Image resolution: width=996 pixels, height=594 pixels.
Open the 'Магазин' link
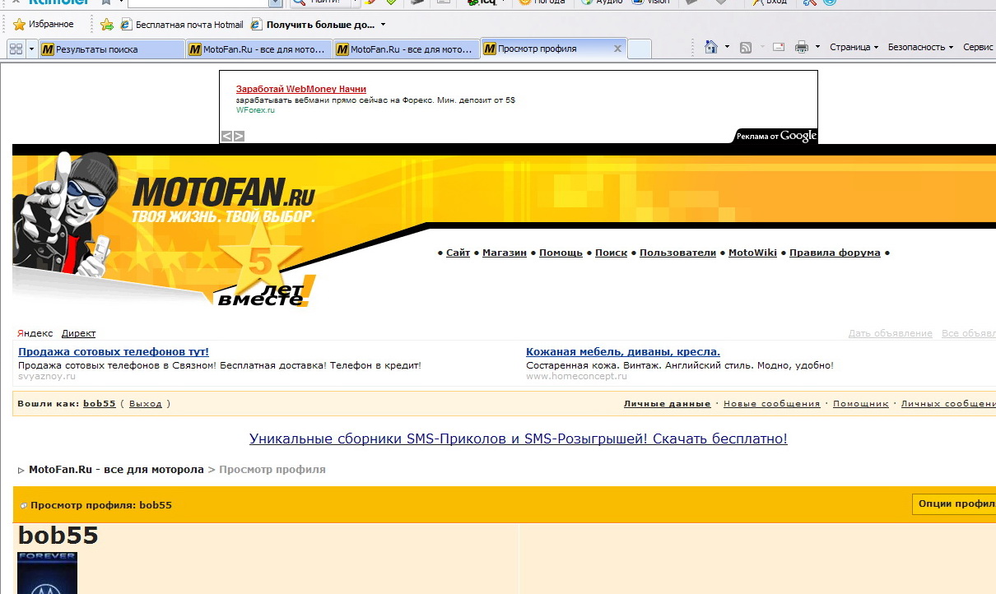tap(505, 253)
